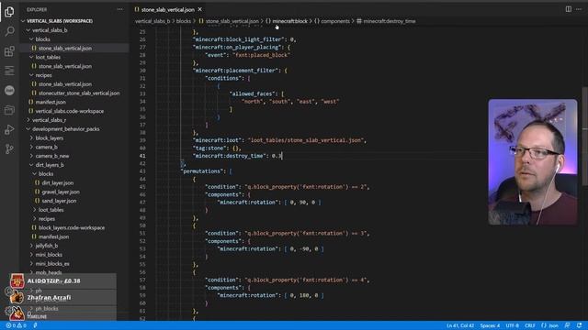Expand the camera_b_new folder
Screen dimensions: 588x330
pyautogui.click(x=52, y=156)
